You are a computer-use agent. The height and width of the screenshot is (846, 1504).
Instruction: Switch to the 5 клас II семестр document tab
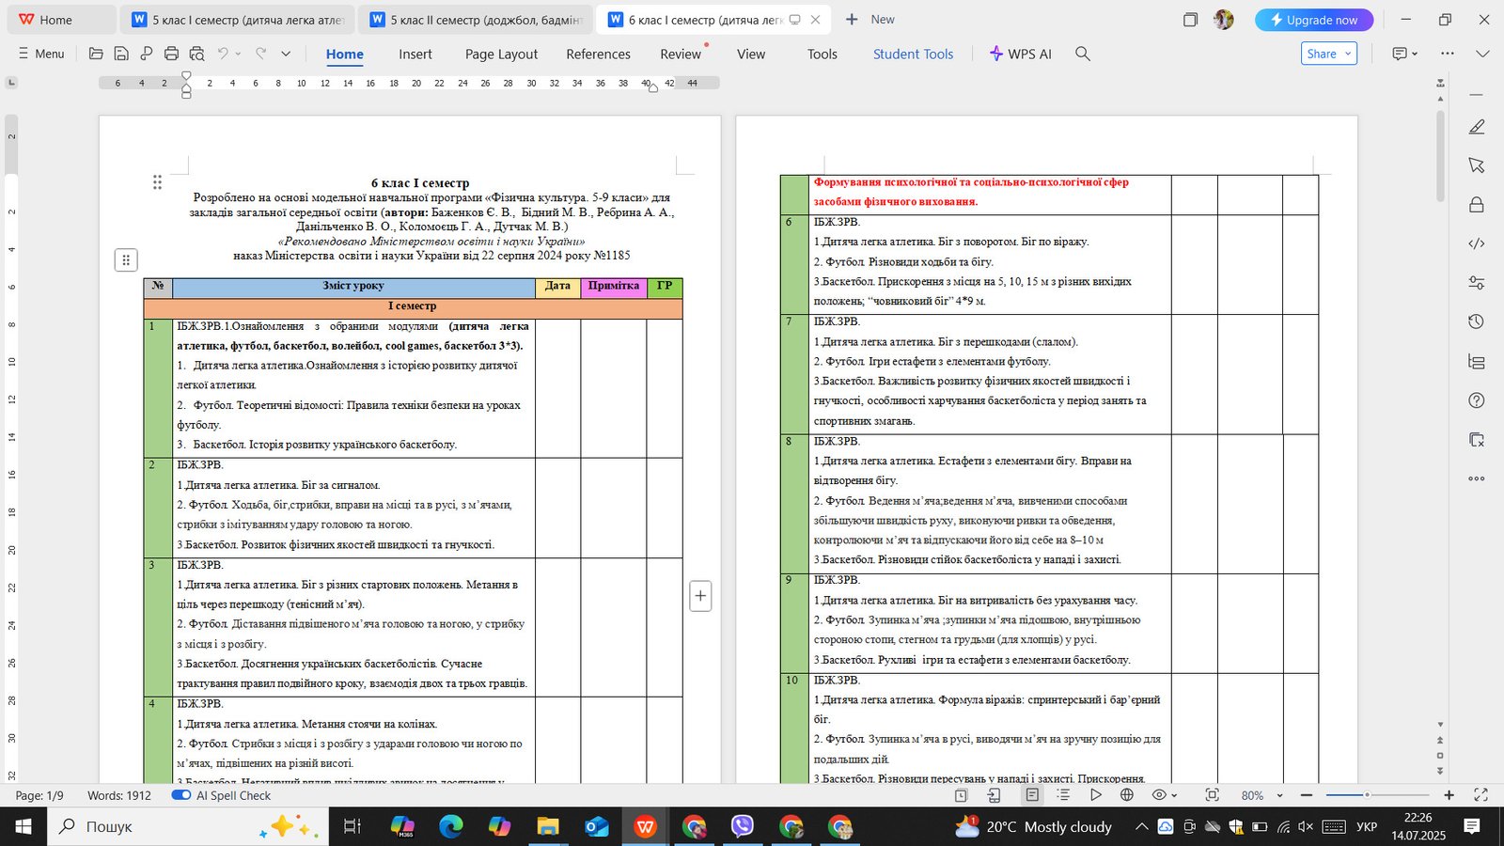point(476,20)
